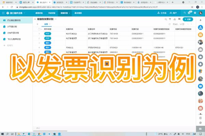Click the gear icon at right rail bottom
205x136 pixels.
(201, 123)
